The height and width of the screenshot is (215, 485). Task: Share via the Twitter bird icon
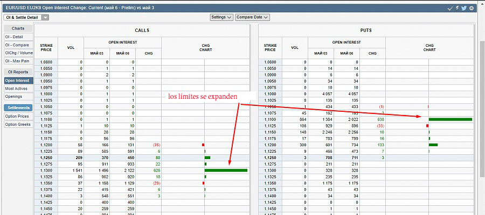pyautogui.click(x=463, y=8)
